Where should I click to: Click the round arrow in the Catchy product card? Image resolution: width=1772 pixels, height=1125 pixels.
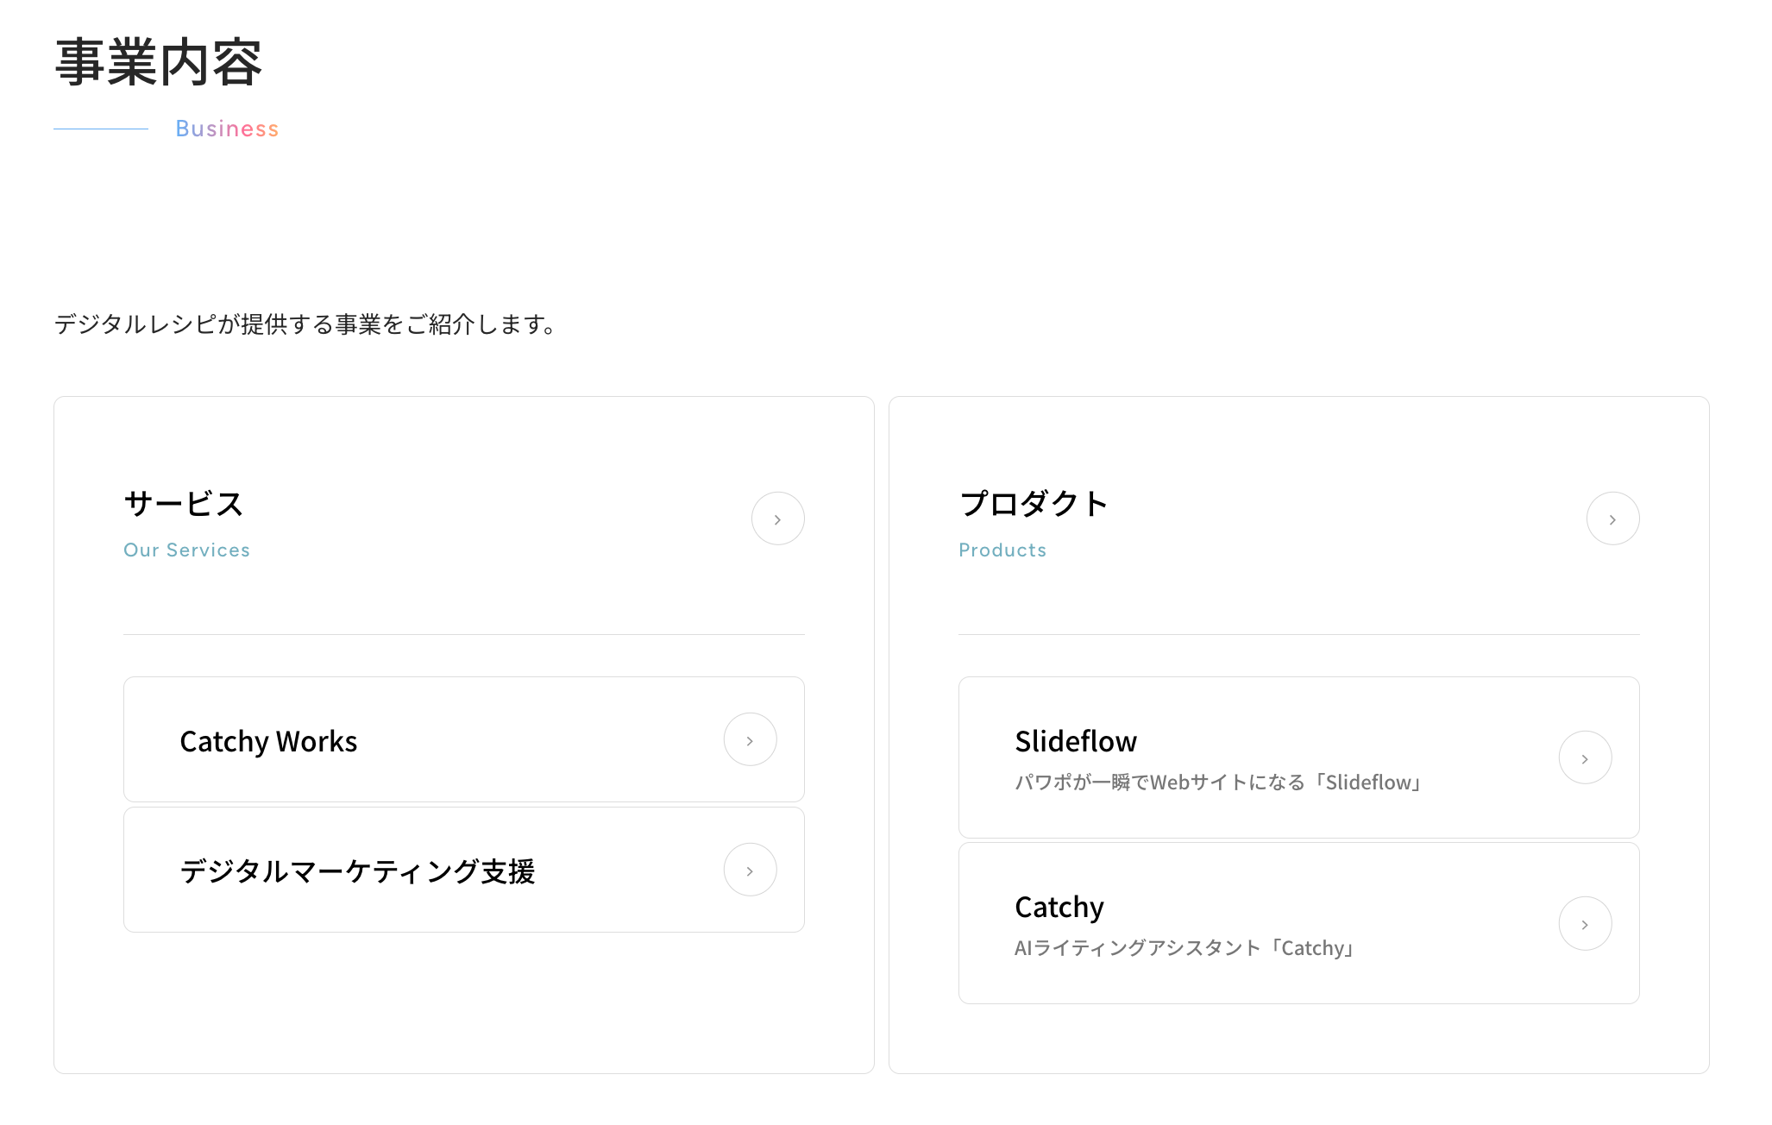(1585, 924)
